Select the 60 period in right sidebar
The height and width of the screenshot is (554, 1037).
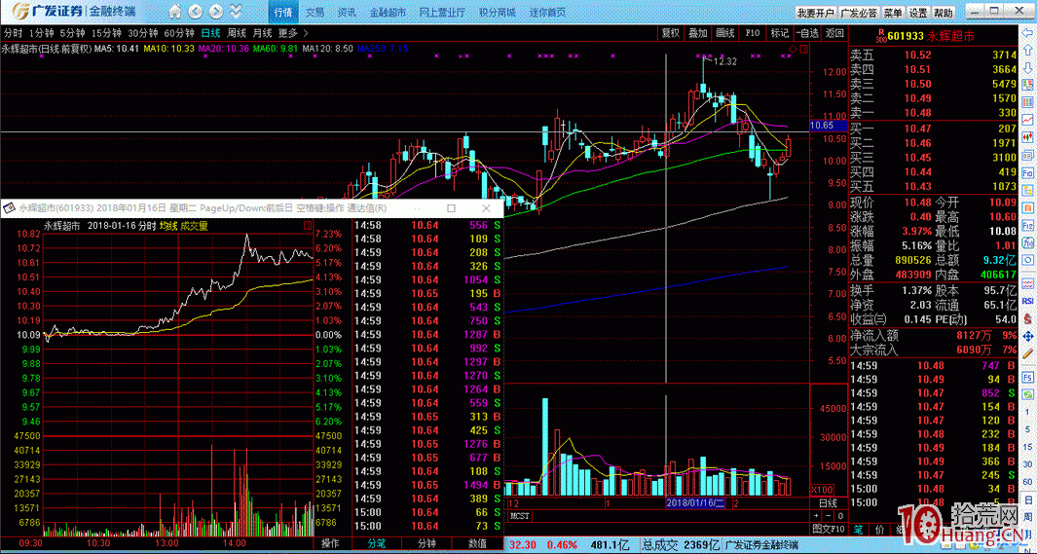coord(1027,482)
